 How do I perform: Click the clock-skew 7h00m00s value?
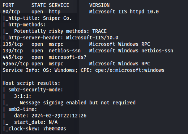click(x=55, y=129)
